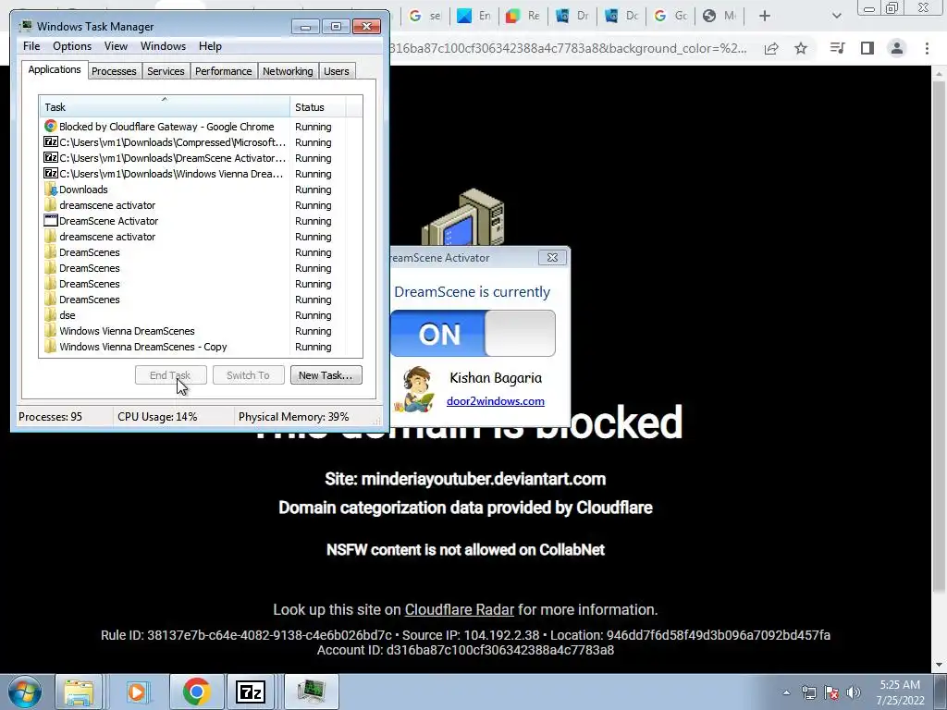
Task: Click the blocked-page computer illustration
Action: click(x=463, y=218)
